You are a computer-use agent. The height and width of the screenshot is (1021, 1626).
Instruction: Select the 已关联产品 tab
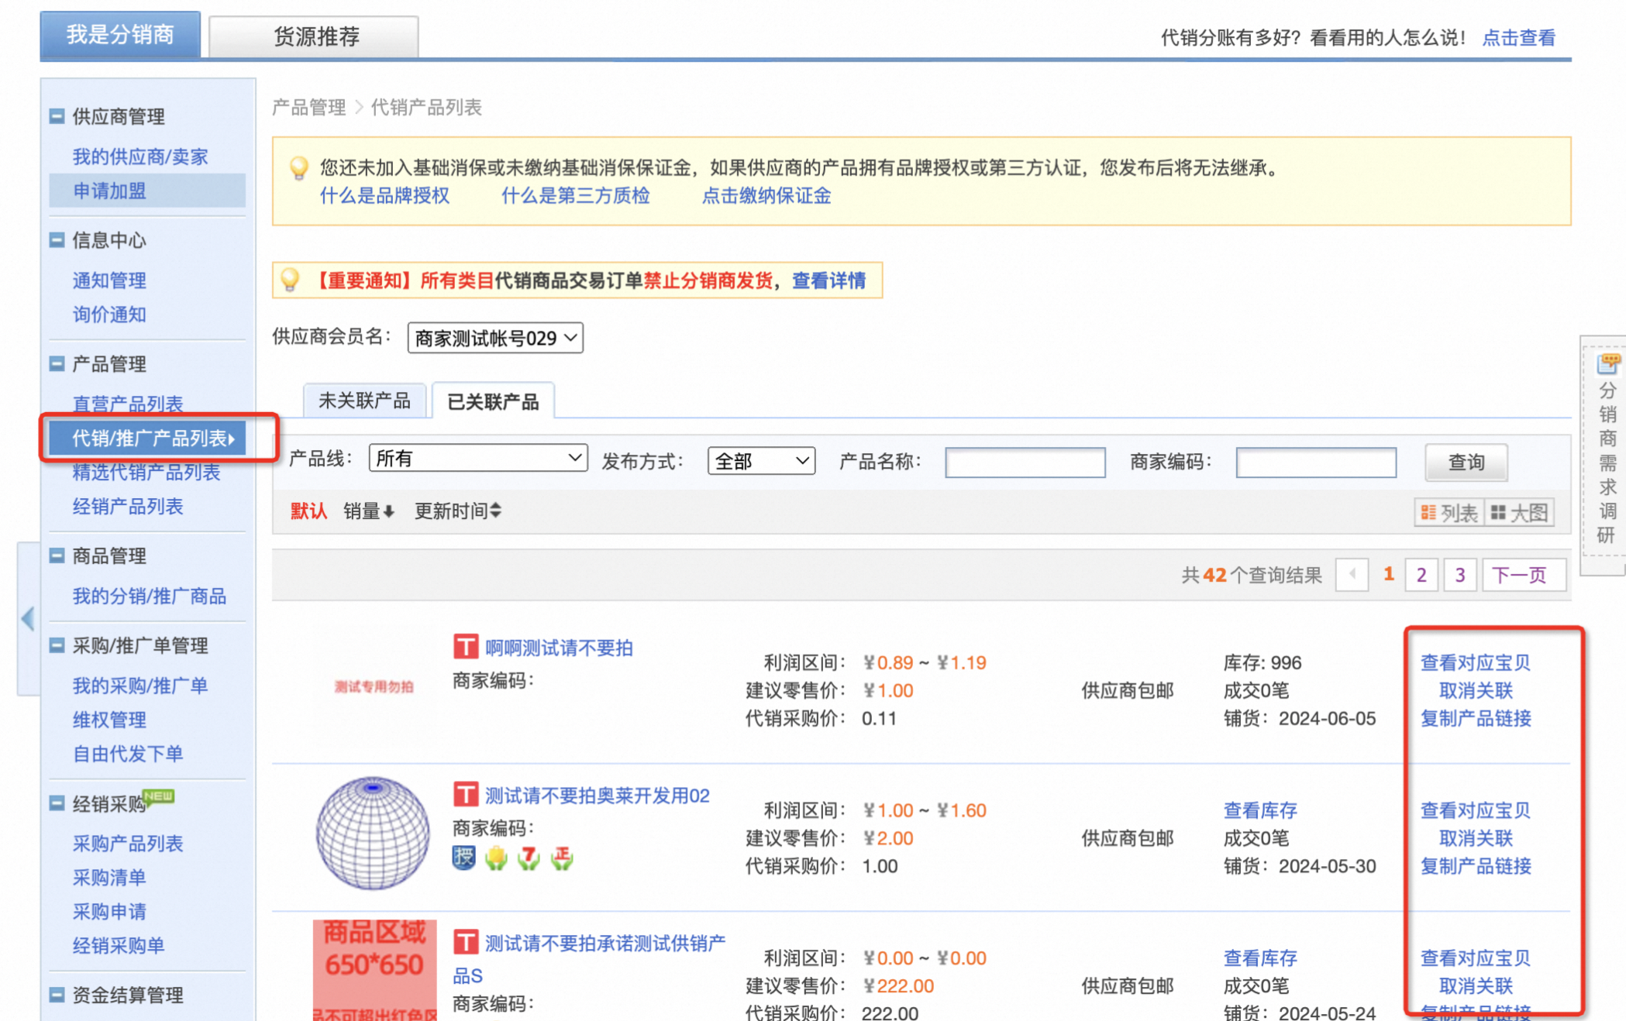click(493, 401)
